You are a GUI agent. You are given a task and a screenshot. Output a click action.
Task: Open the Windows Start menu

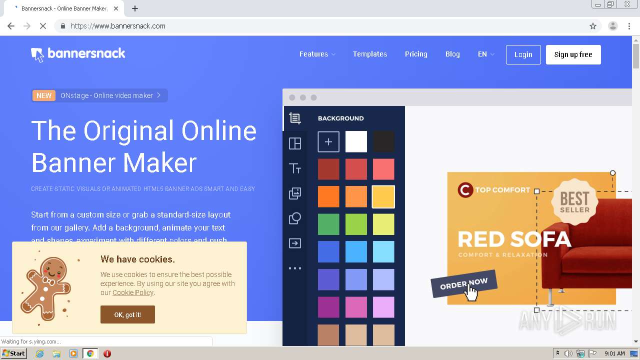point(13,353)
